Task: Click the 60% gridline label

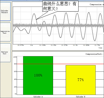Action: tap(15, 71)
